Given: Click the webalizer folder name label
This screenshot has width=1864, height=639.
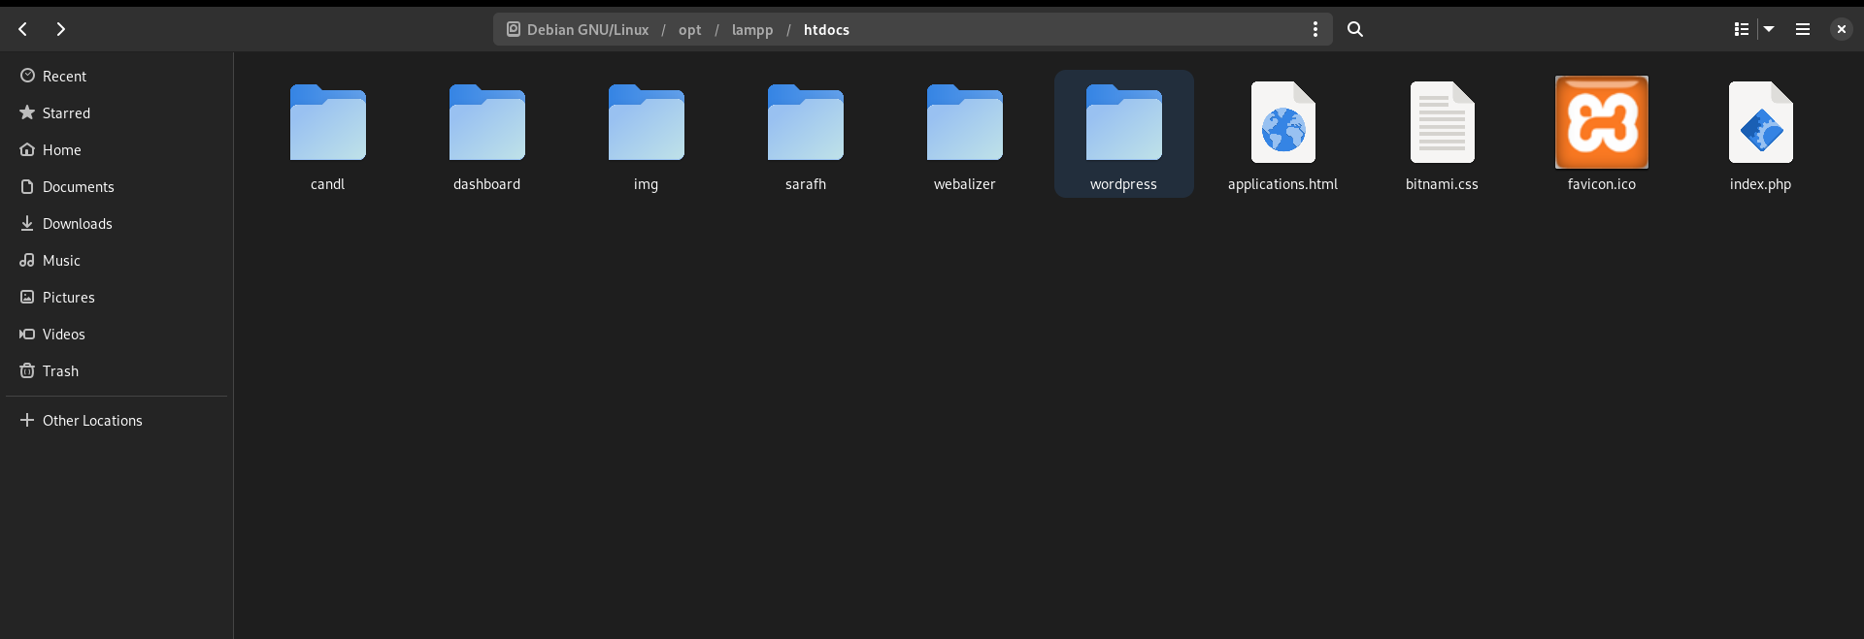Looking at the screenshot, I should (964, 184).
